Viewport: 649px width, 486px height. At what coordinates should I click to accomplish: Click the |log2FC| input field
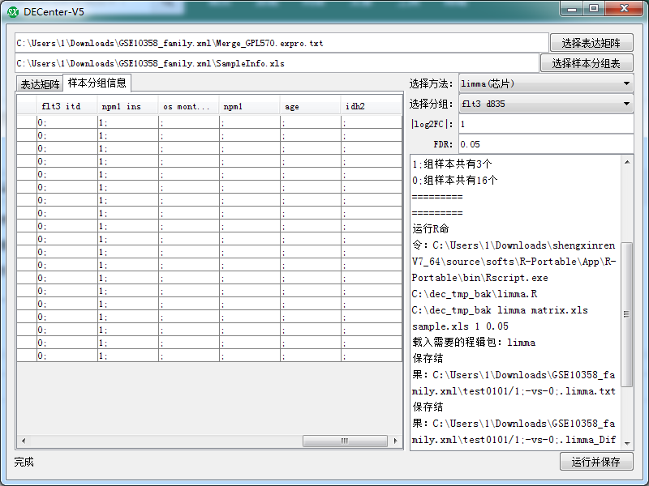[x=545, y=124]
